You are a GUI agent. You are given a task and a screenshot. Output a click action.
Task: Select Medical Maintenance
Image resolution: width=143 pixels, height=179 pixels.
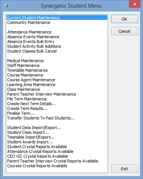point(25,61)
